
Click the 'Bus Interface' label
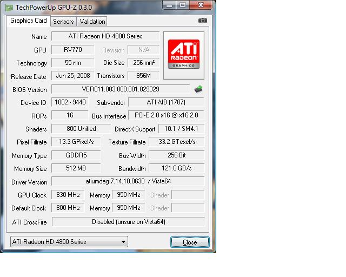pos(109,116)
